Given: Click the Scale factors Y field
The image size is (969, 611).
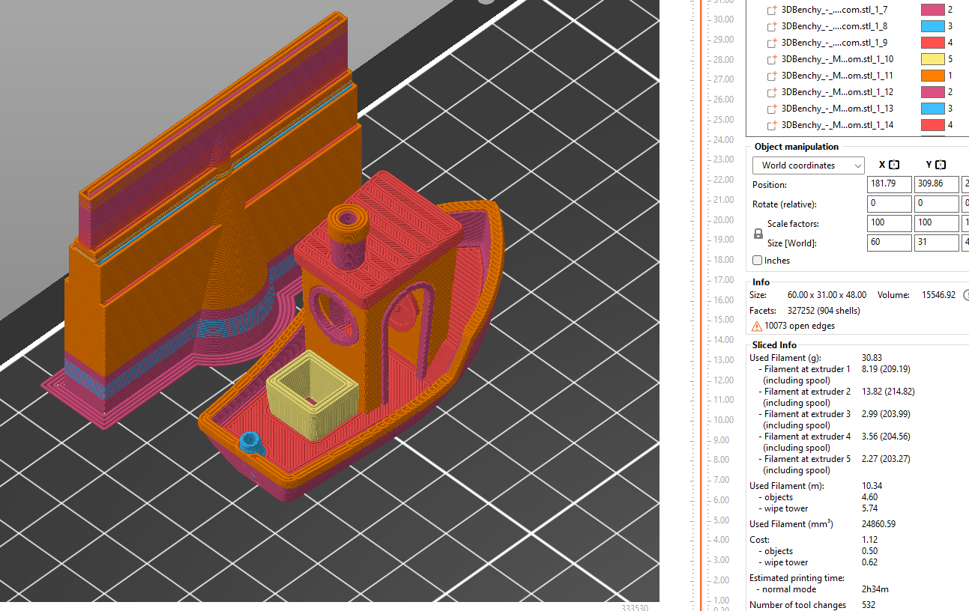Looking at the screenshot, I should (x=936, y=223).
